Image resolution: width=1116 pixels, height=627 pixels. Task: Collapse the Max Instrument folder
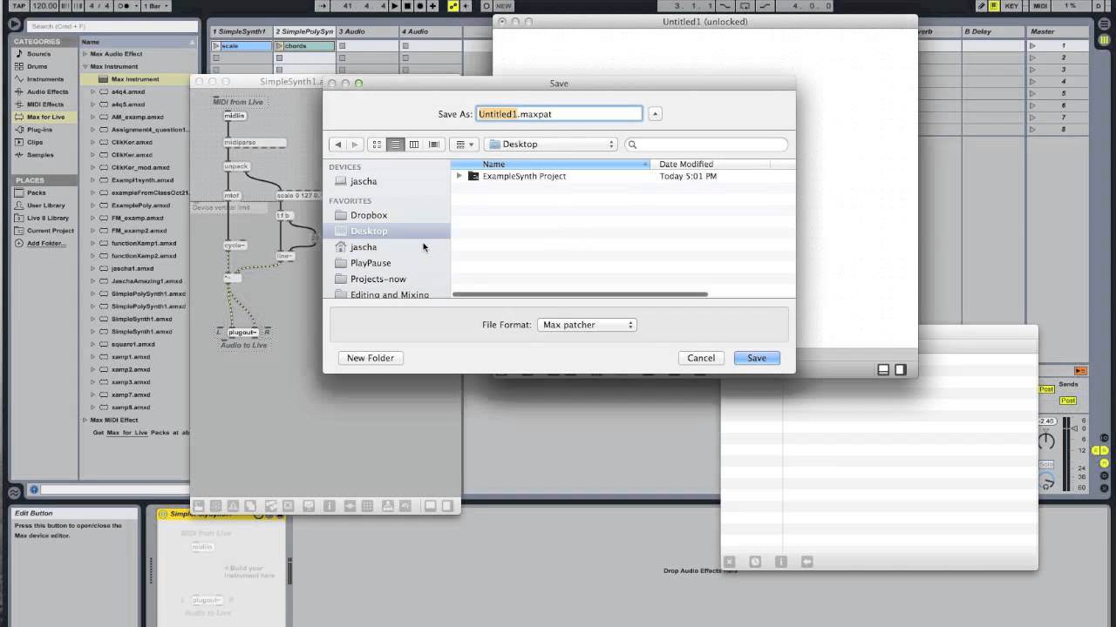(x=85, y=66)
